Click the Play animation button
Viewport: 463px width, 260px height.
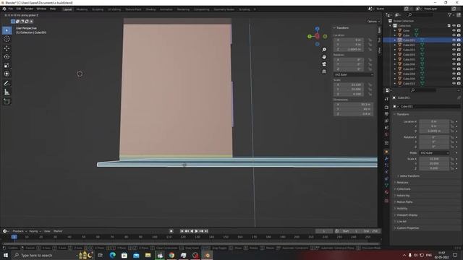tap(196, 231)
